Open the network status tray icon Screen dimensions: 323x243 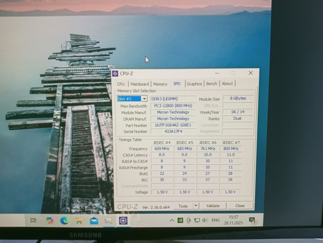click(x=197, y=220)
